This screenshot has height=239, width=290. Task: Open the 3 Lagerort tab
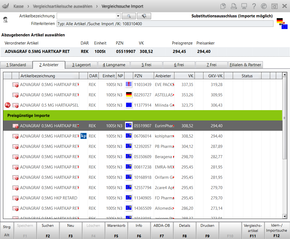pos(81,65)
